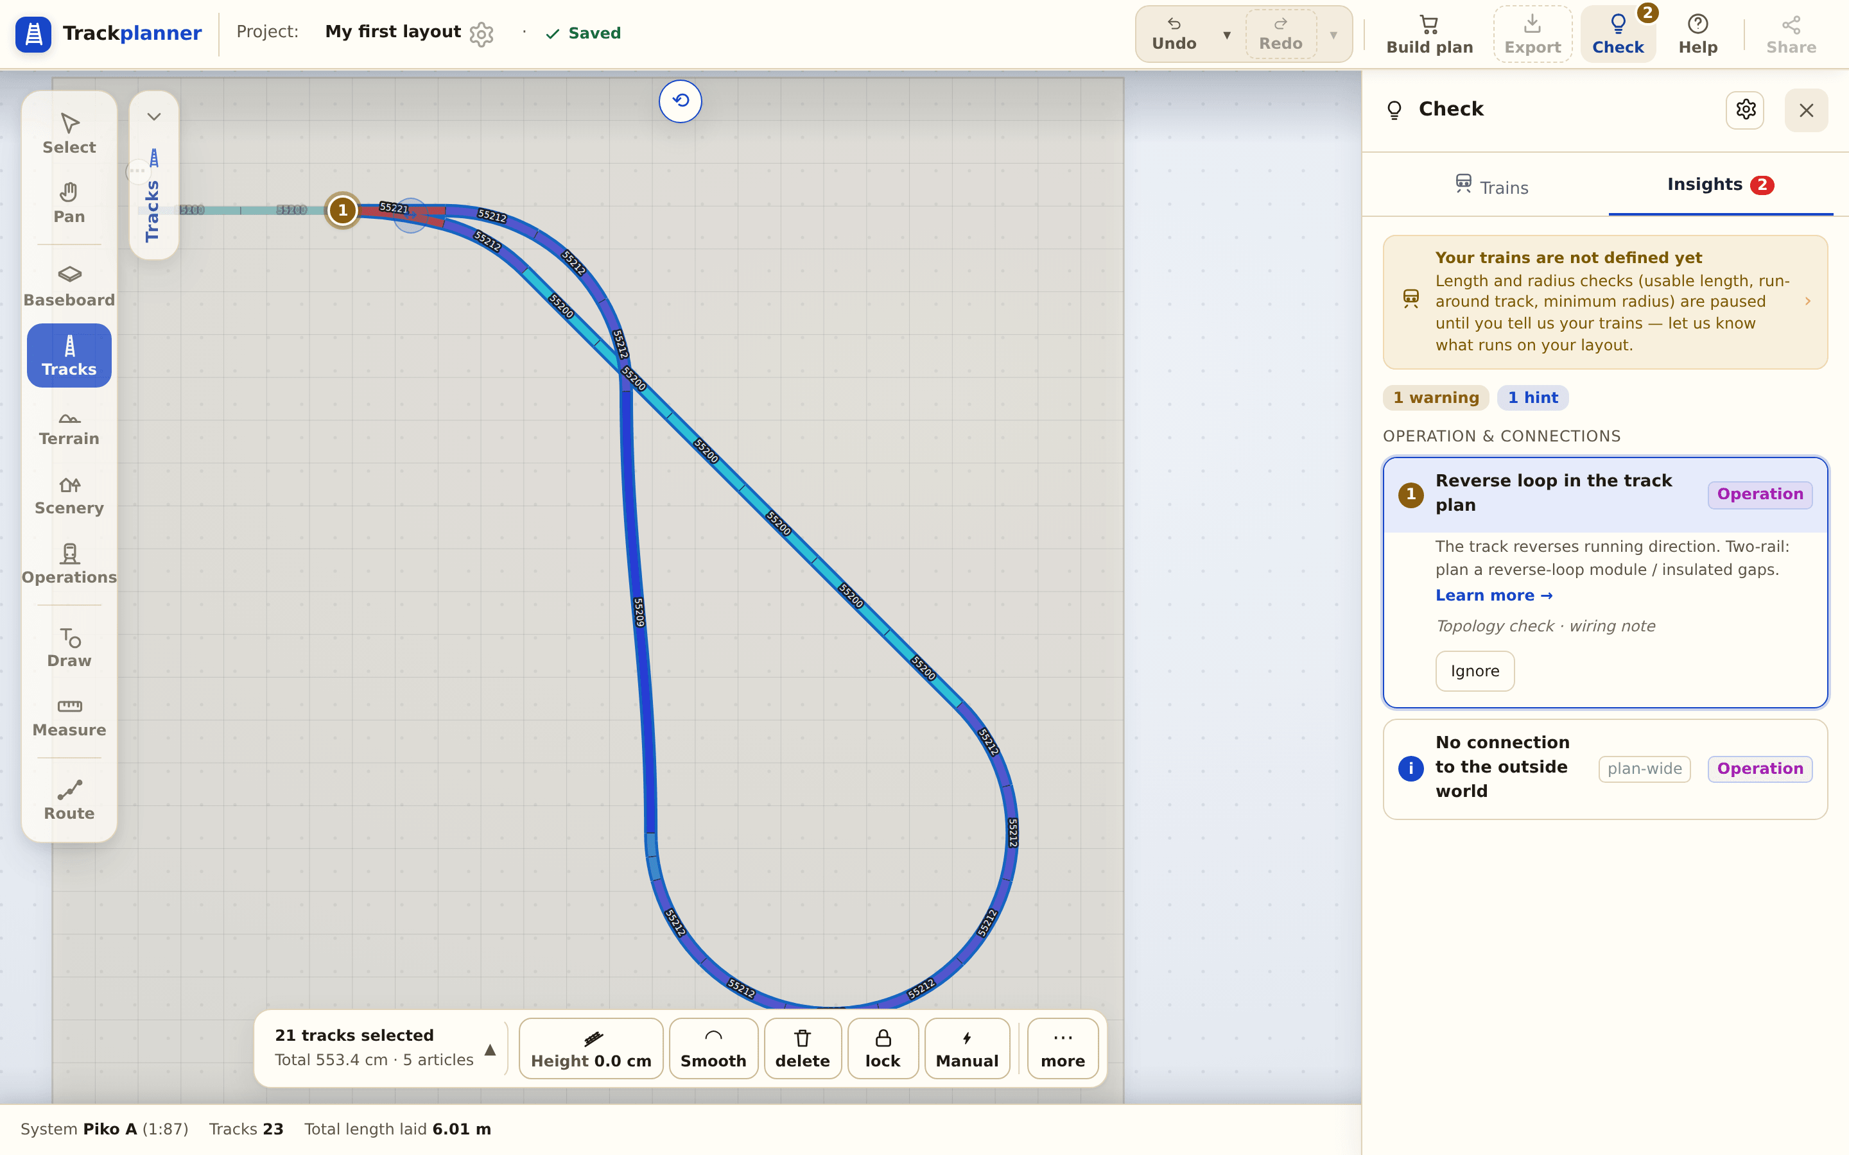Screen dimensions: 1849x1155
Task: Click the Operation tag on reverse loop card
Action: coord(1760,494)
